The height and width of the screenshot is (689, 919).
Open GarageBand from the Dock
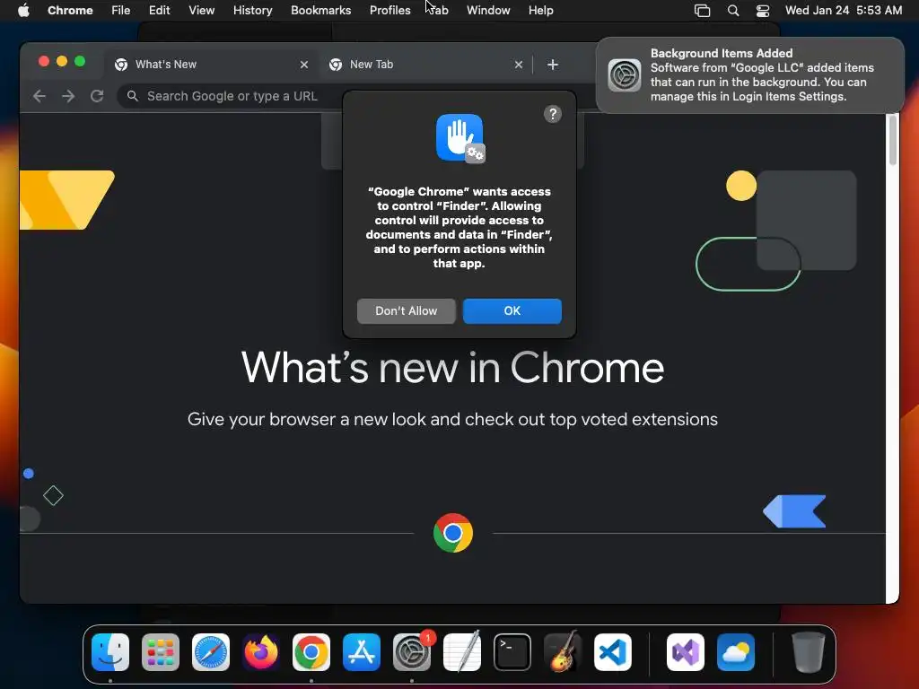pyautogui.click(x=562, y=652)
